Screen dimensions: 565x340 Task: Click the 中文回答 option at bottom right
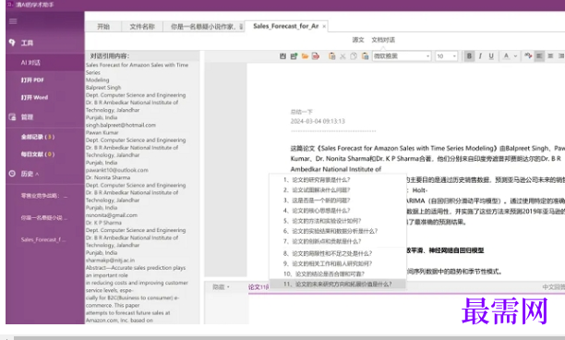pos(554,287)
